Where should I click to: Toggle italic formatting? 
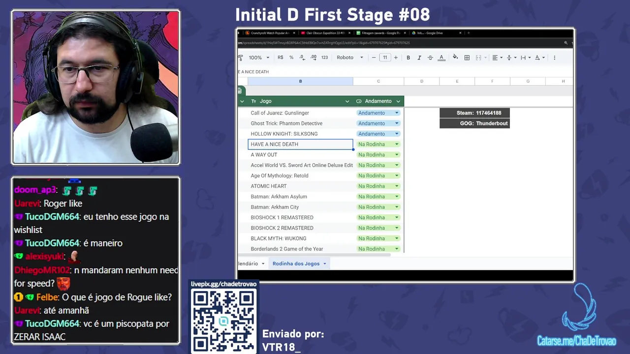click(419, 58)
